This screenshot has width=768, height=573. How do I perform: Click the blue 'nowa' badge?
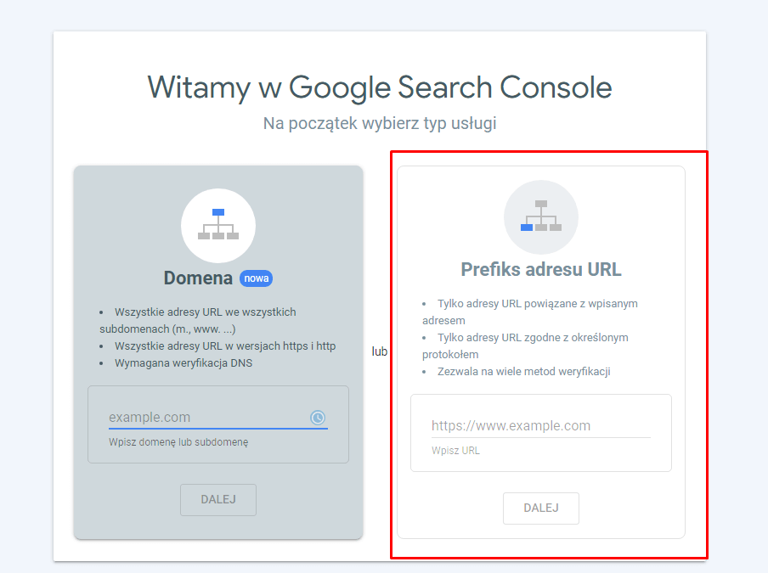pyautogui.click(x=257, y=278)
